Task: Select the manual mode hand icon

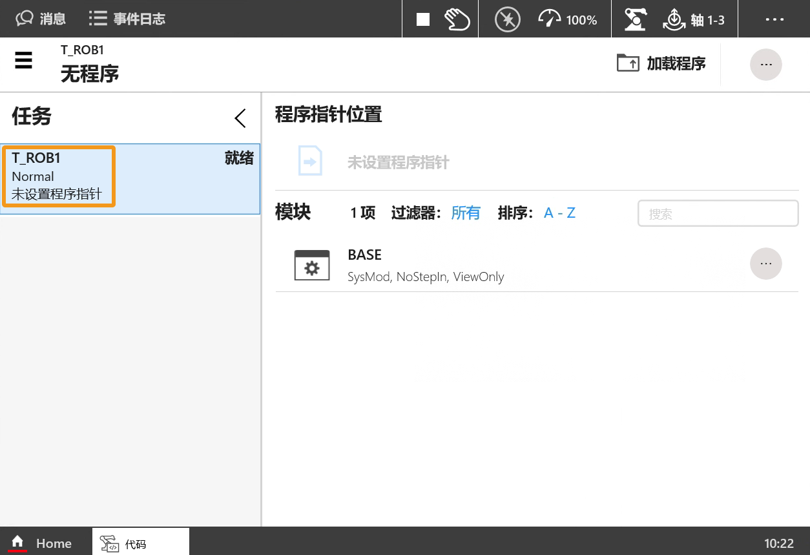Action: 457,19
